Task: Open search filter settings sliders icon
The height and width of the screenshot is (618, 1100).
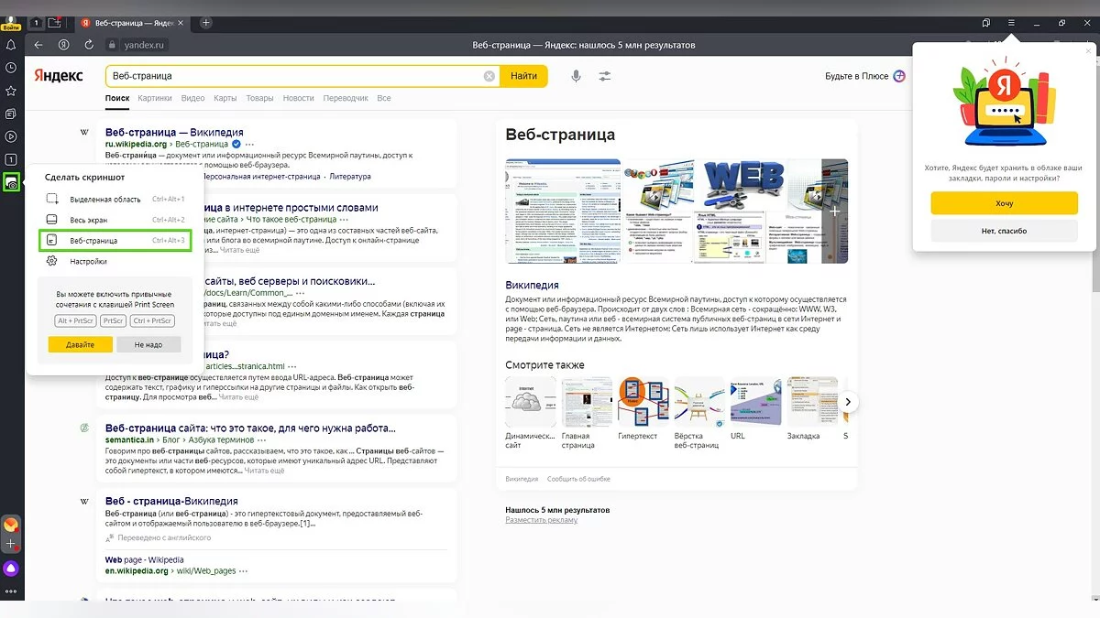Action: (x=604, y=76)
